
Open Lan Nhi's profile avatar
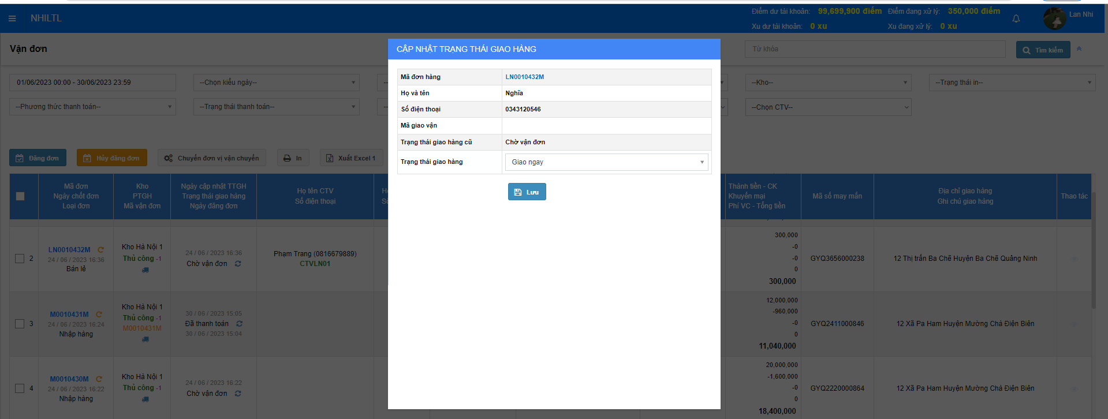[1054, 18]
